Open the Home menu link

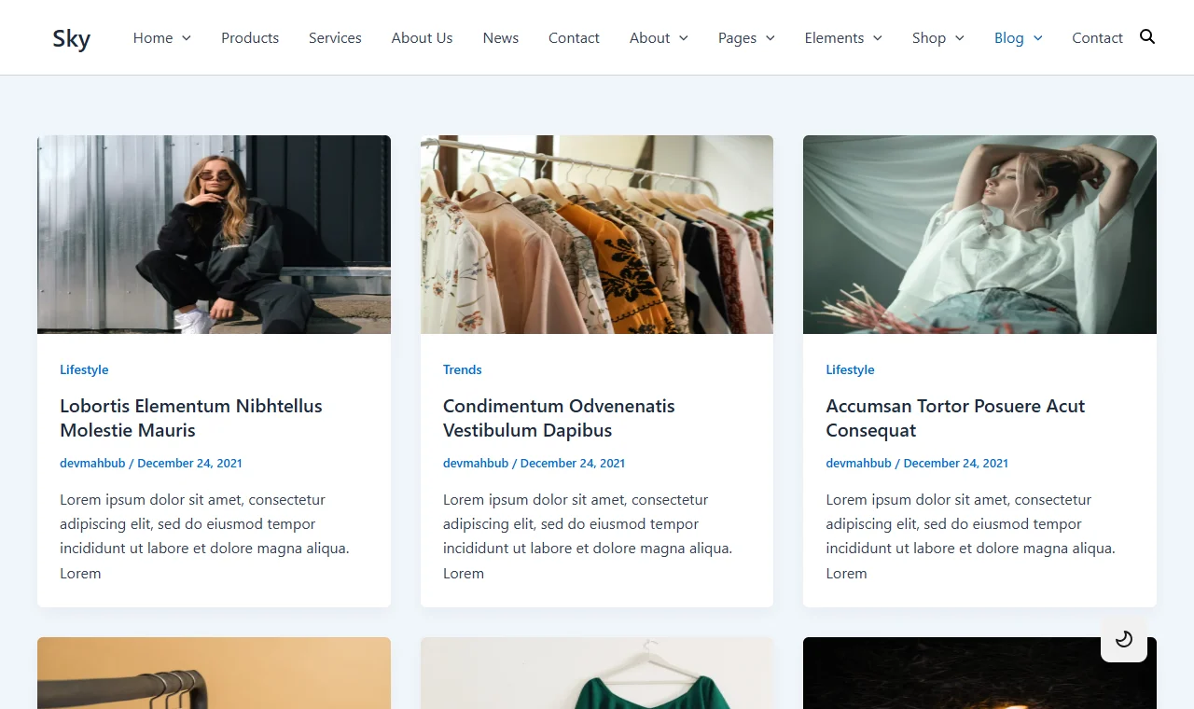[x=153, y=38]
